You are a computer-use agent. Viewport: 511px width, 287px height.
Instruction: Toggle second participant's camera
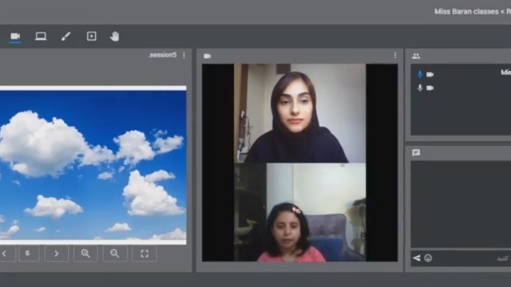coord(430,88)
